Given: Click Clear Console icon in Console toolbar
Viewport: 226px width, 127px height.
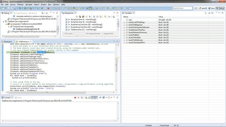Looking at the screenshot, I should pos(86,98).
